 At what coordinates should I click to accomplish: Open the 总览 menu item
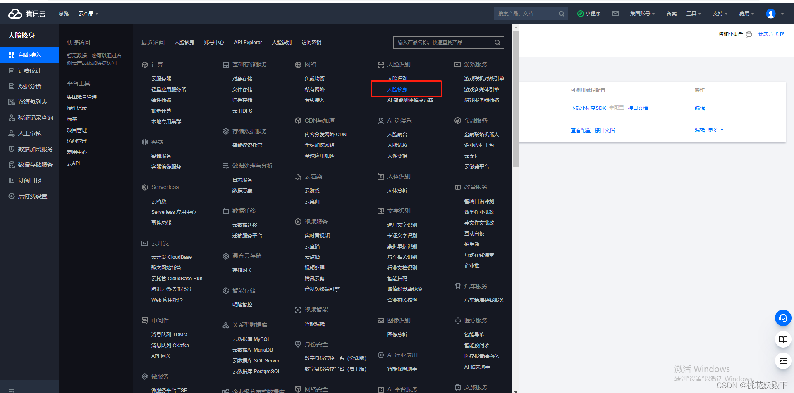[64, 14]
